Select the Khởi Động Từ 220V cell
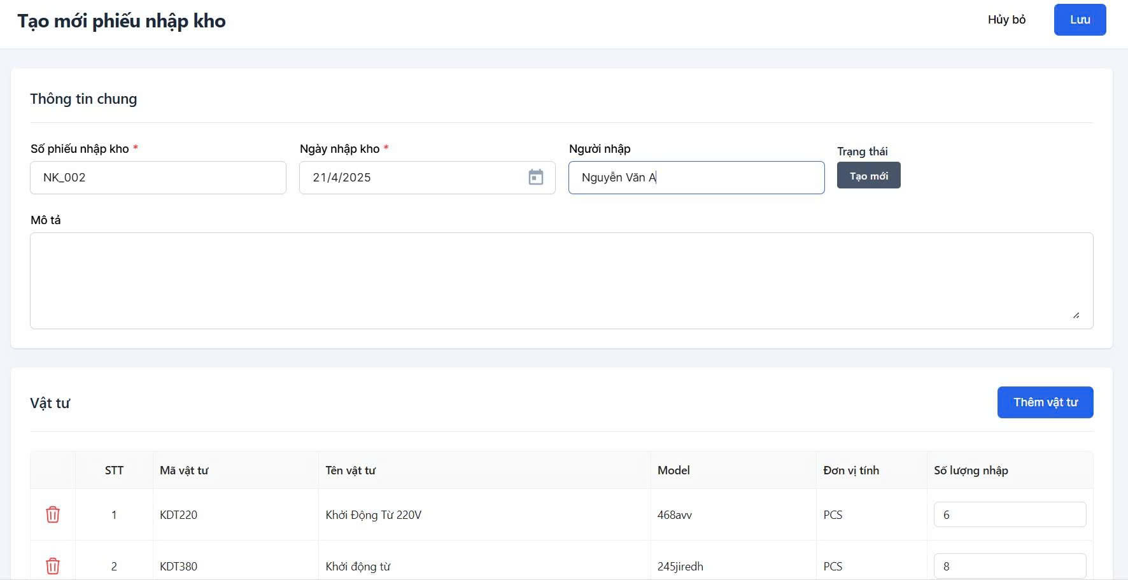Image resolution: width=1128 pixels, height=580 pixels. 374,514
